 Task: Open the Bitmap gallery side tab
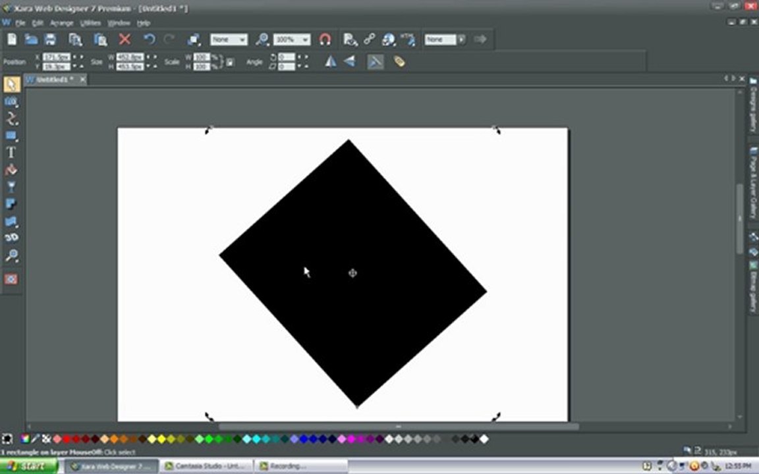(x=752, y=287)
